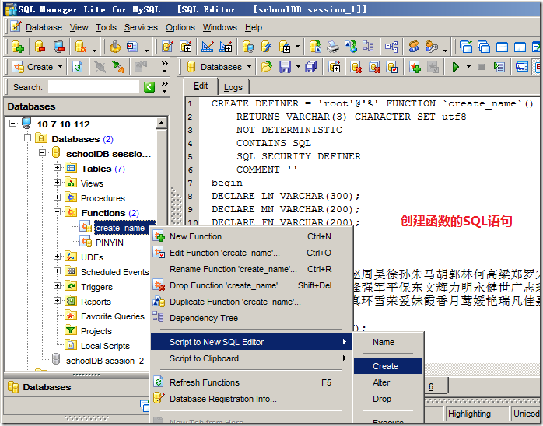Choose 'Dependency Tree' in the context menu
This screenshot has height=426, width=543.
click(252, 318)
